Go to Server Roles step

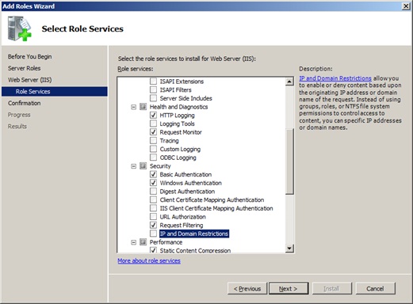click(x=25, y=68)
